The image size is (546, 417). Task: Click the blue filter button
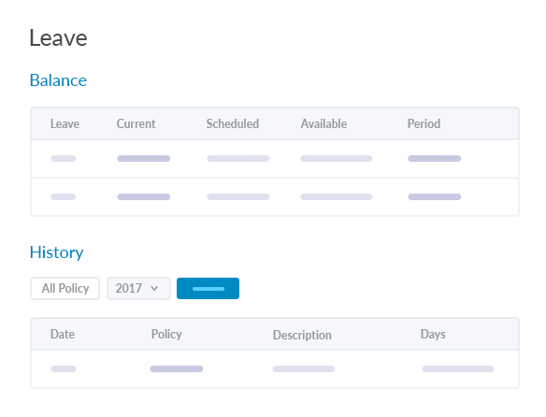208,289
